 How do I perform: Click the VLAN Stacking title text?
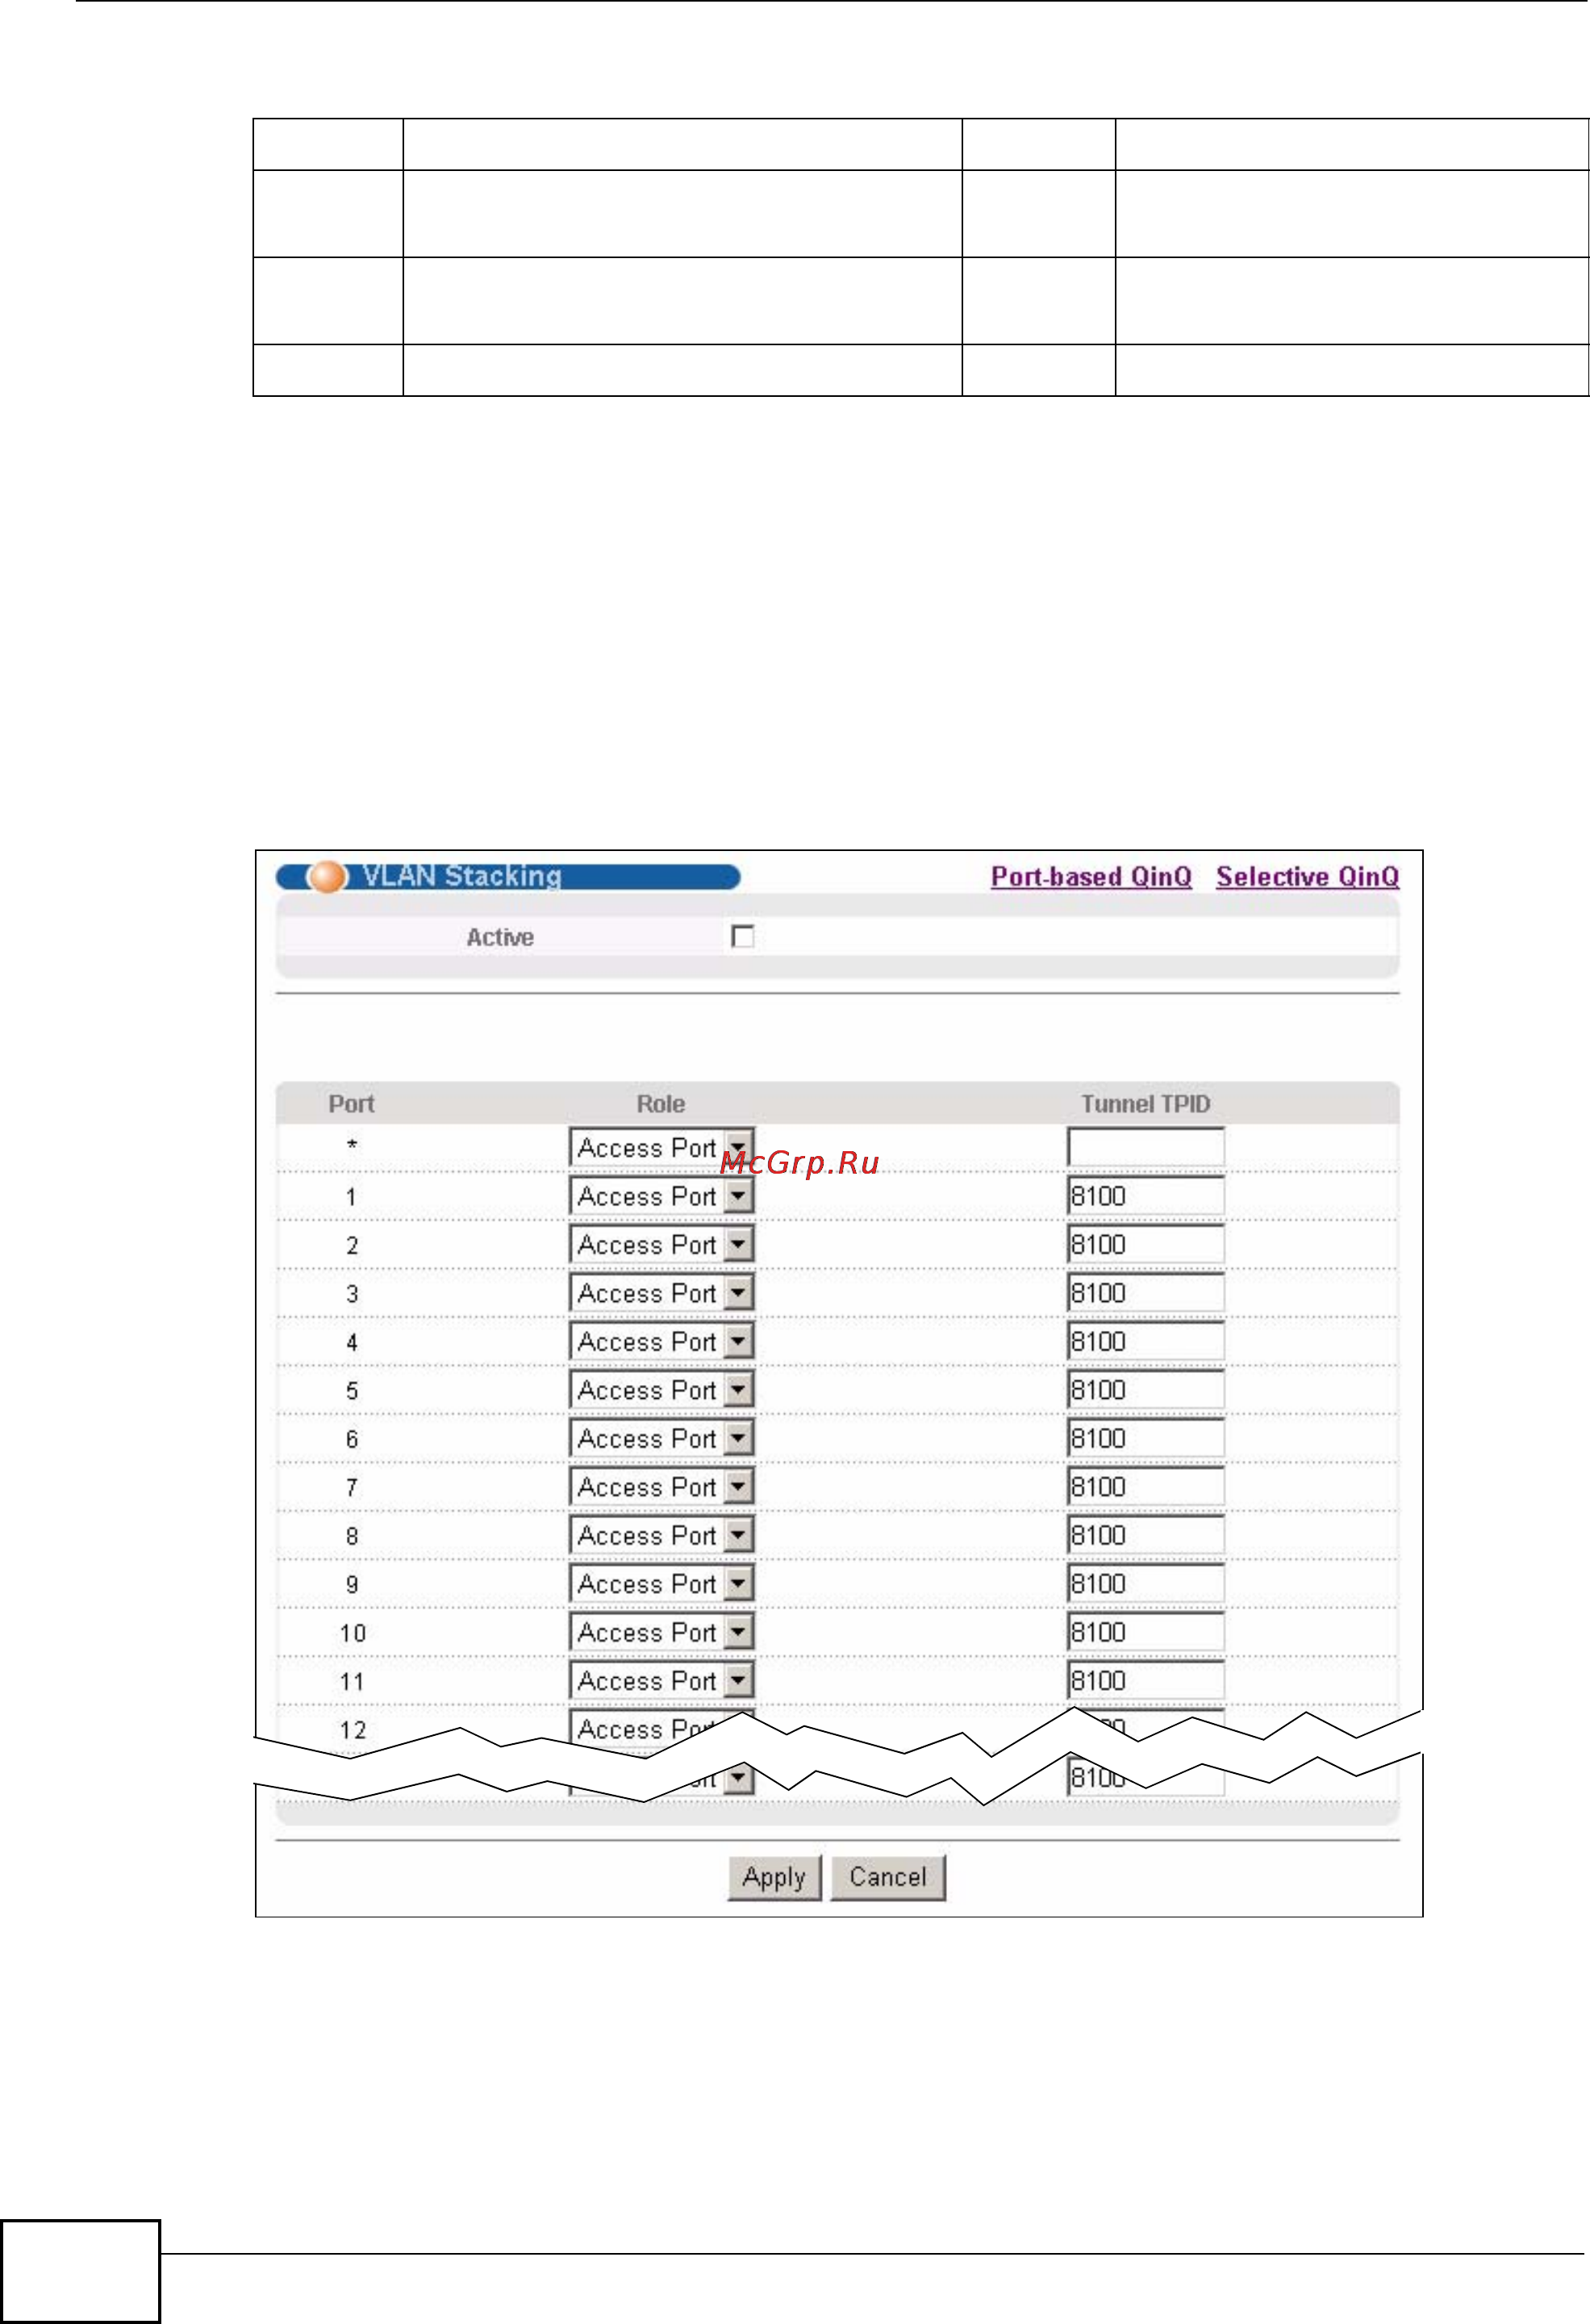click(462, 876)
